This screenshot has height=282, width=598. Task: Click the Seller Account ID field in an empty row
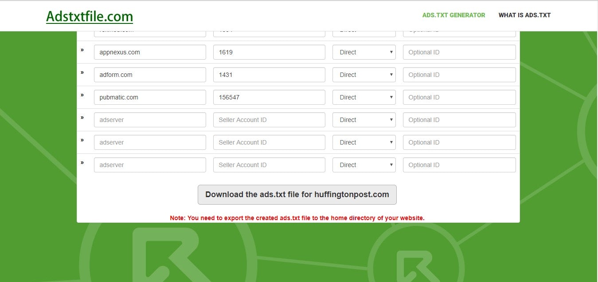269,119
